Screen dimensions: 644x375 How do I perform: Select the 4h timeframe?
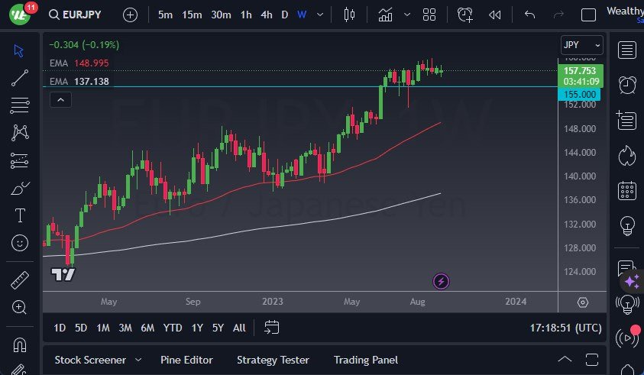[266, 15]
